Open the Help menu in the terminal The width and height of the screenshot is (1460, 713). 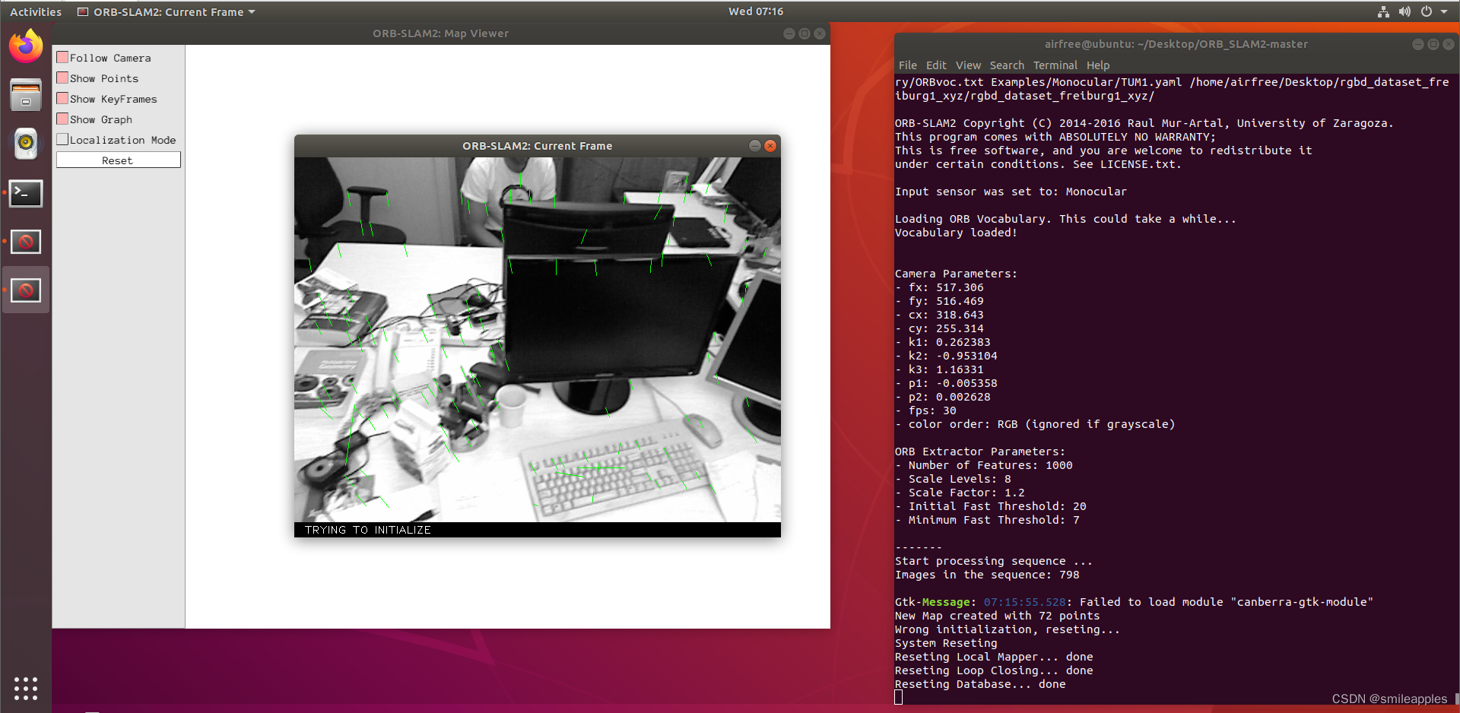[1098, 65]
